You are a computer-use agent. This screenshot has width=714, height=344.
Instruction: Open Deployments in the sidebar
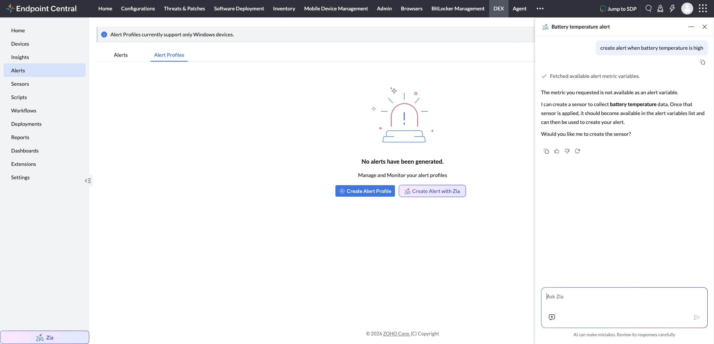(45, 124)
